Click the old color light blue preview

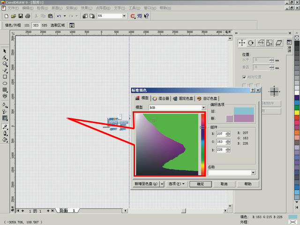(244, 111)
